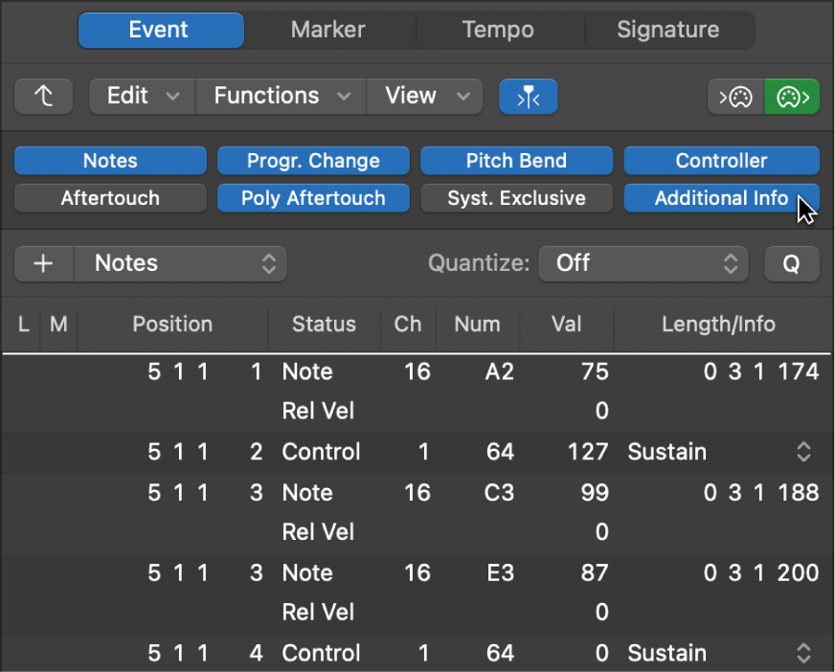Switch to the Marker tab

pyautogui.click(x=328, y=30)
